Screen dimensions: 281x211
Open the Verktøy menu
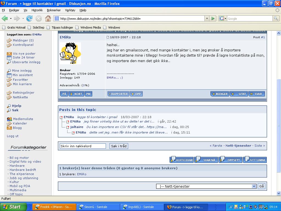(x=70, y=10)
